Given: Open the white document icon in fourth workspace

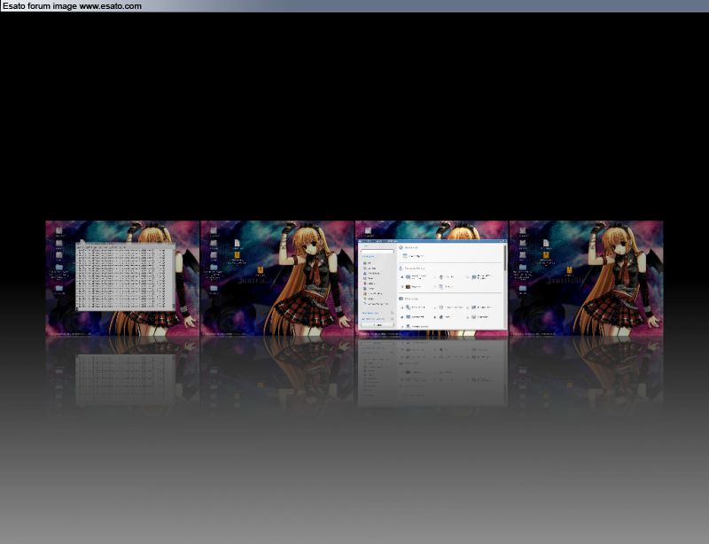Looking at the screenshot, I should tap(546, 243).
